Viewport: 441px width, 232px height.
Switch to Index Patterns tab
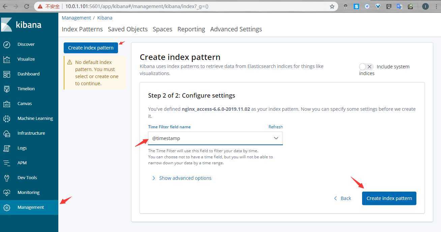click(82, 29)
